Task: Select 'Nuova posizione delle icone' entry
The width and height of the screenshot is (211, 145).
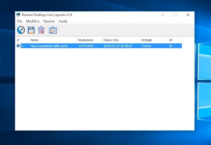Action: click(x=49, y=46)
